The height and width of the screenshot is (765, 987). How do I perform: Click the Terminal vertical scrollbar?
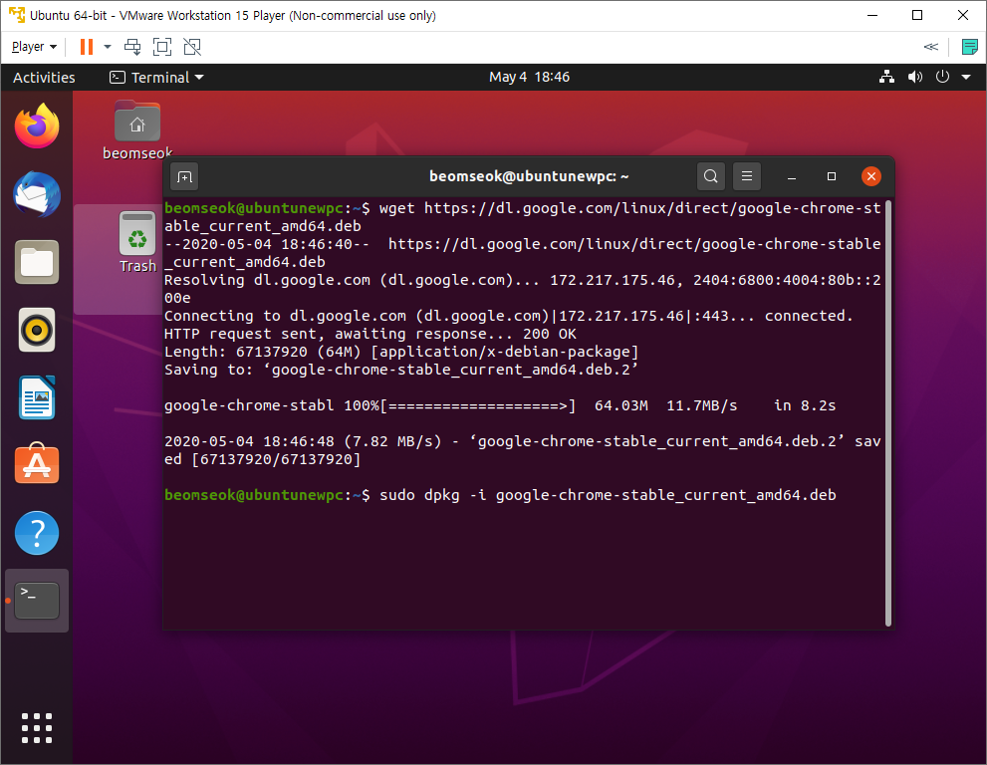point(888,413)
